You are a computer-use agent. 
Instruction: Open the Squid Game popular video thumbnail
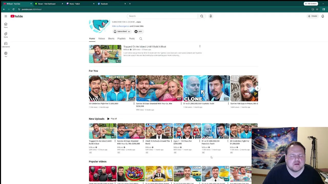[x=103, y=174]
